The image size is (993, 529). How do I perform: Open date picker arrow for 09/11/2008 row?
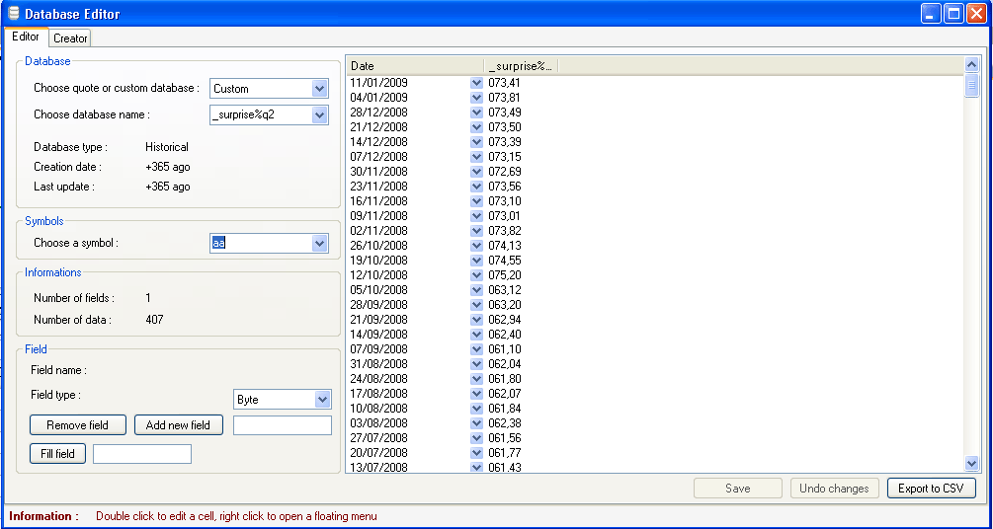pos(476,216)
